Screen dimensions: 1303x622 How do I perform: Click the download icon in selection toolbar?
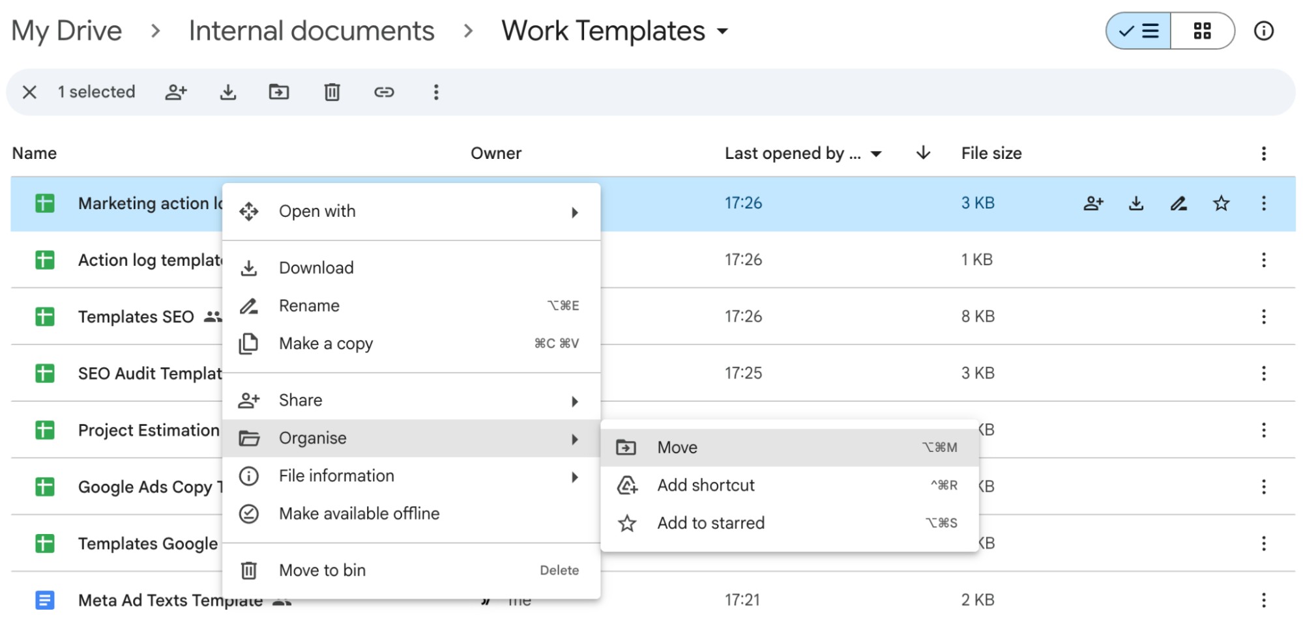coord(227,92)
